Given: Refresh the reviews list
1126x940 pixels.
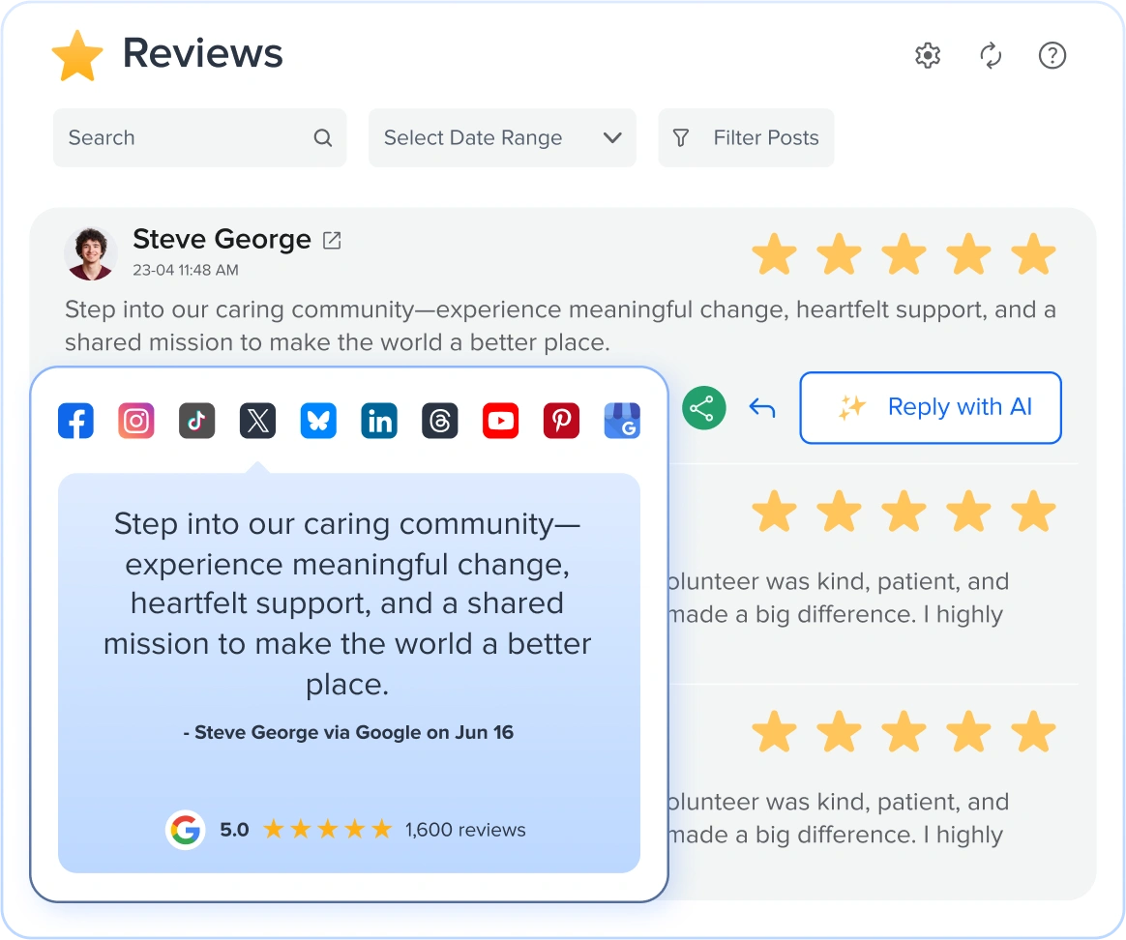Looking at the screenshot, I should [990, 55].
